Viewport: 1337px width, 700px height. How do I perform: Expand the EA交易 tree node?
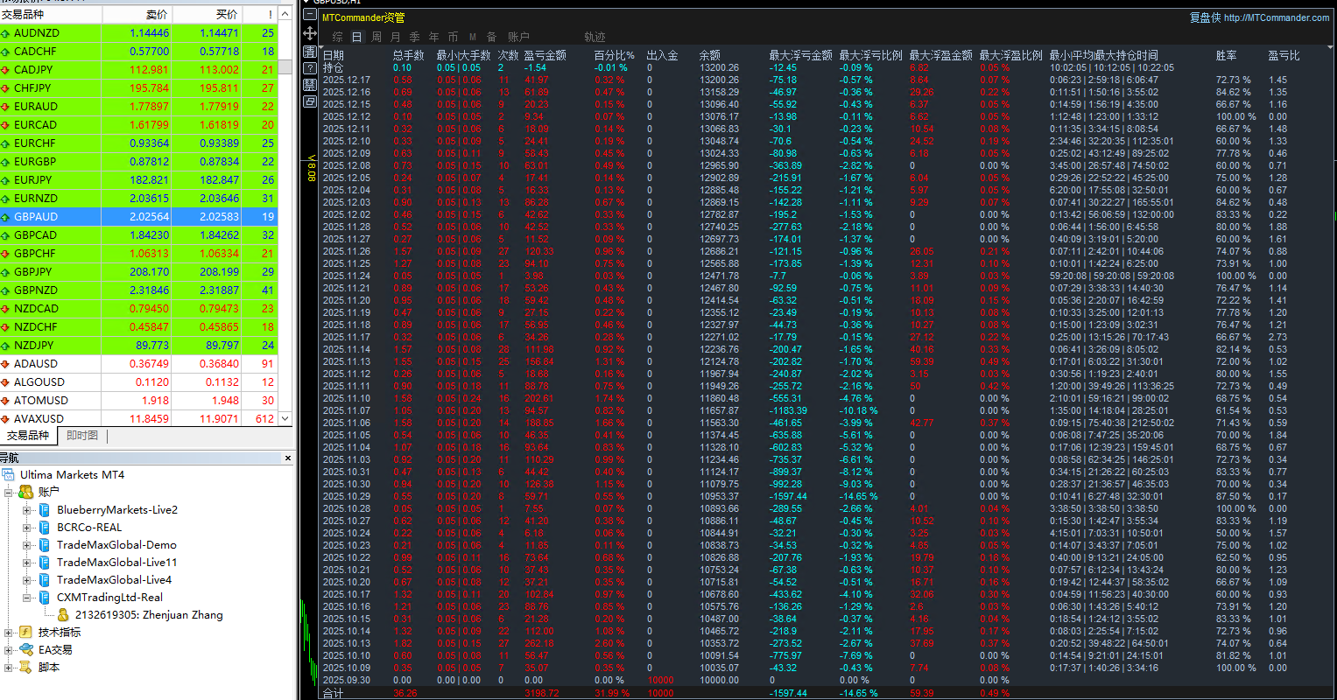pos(9,650)
